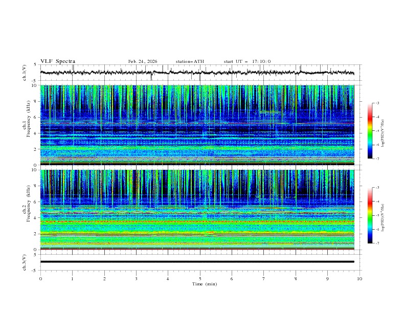Click the ch.1 PSD color scale bar
This screenshot has height=313, width=405.
[370, 131]
